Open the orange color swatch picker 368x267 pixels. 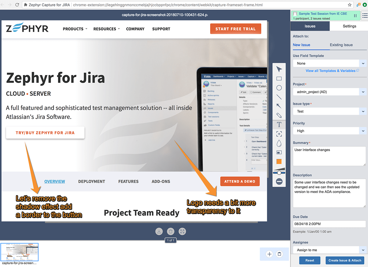click(x=279, y=161)
